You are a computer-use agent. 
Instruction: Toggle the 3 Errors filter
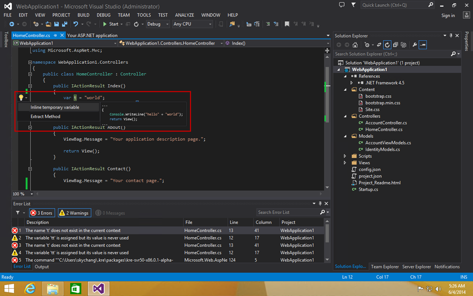42,213
